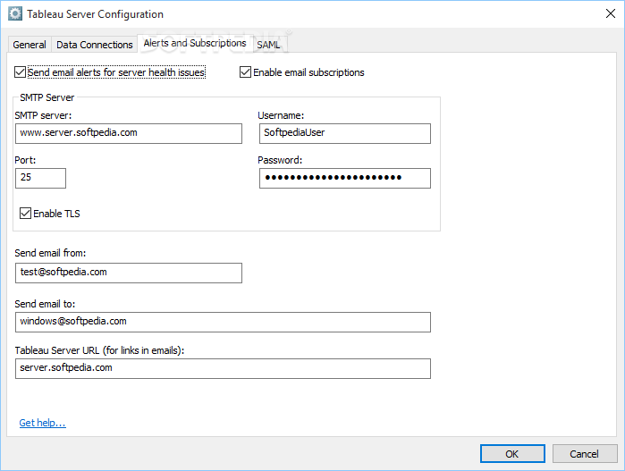Focus the Username input field
Screen dimensions: 625x471
click(x=345, y=133)
